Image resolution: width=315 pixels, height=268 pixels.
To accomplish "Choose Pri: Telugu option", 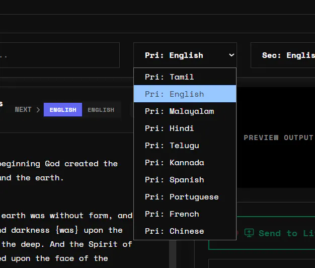I will point(185,145).
